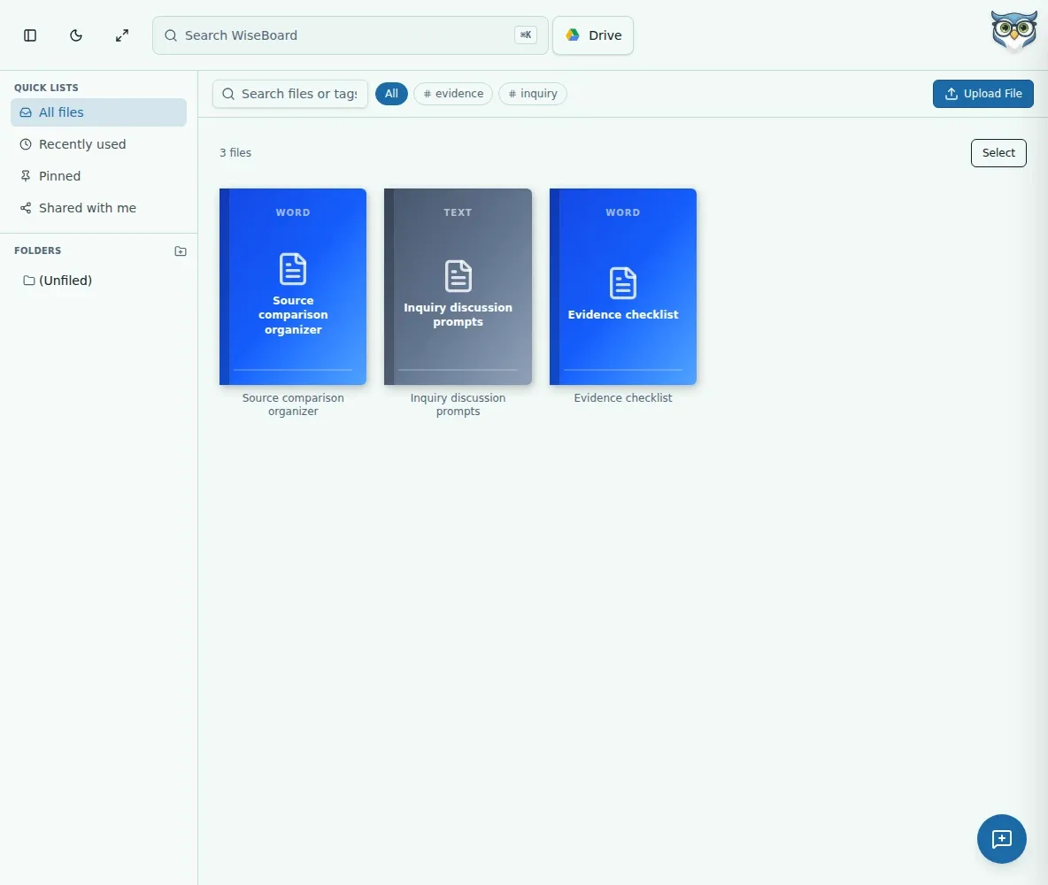Open Source comparison organizer book cover
1048x885 pixels.
[x=293, y=287]
